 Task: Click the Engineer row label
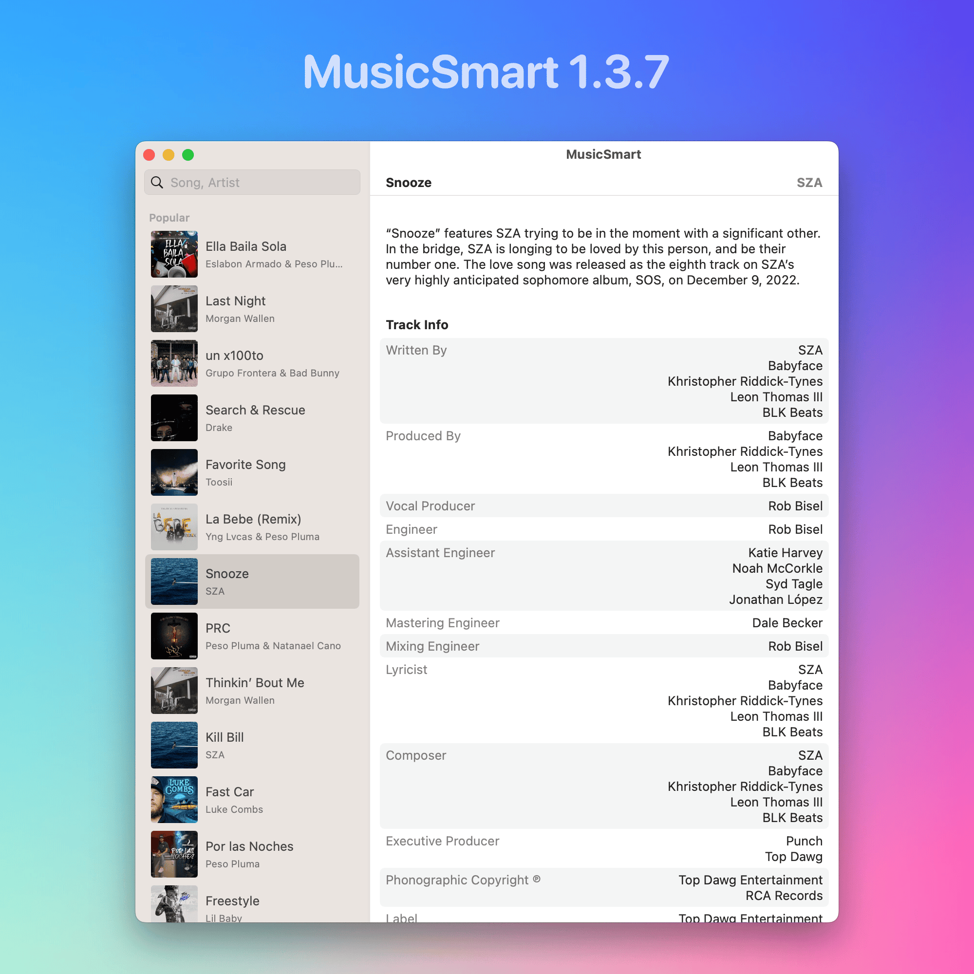click(x=412, y=529)
